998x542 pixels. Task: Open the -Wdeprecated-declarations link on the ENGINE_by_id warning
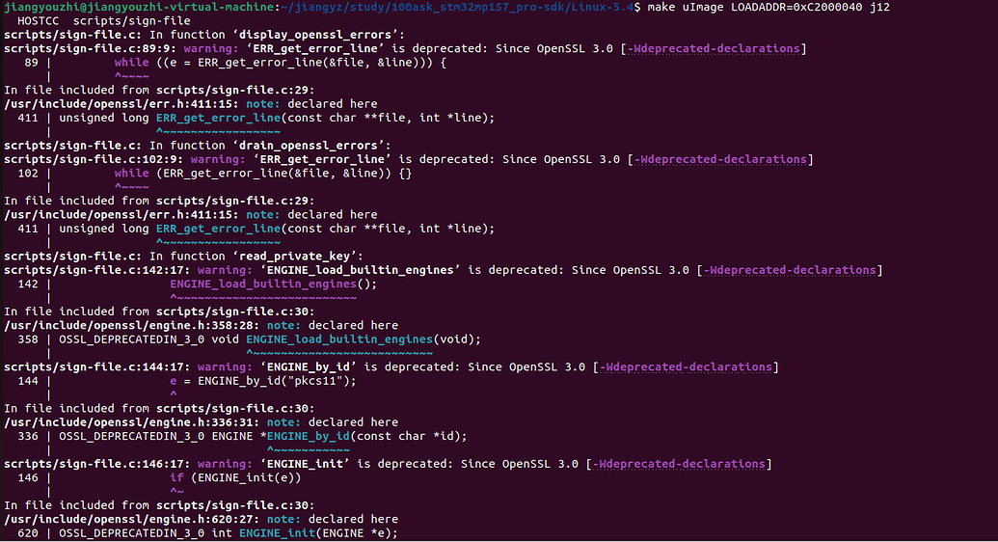pyautogui.click(x=687, y=366)
